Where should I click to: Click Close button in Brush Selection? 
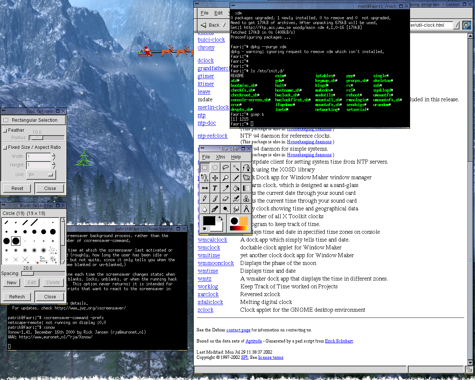(50, 297)
